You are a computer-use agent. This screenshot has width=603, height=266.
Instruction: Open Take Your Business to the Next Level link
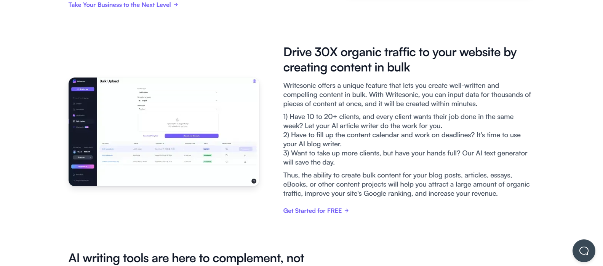point(123,5)
